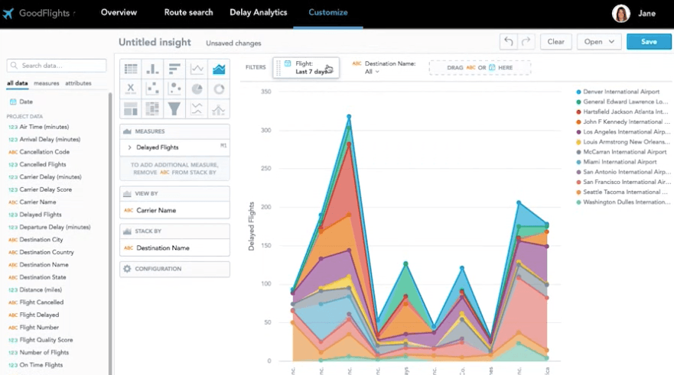The image size is (674, 375).
Task: Click the redo arrow button
Action: tap(526, 41)
